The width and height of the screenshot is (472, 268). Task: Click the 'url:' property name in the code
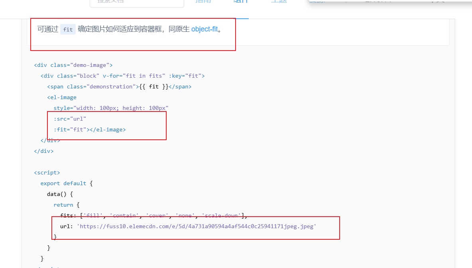point(67,227)
